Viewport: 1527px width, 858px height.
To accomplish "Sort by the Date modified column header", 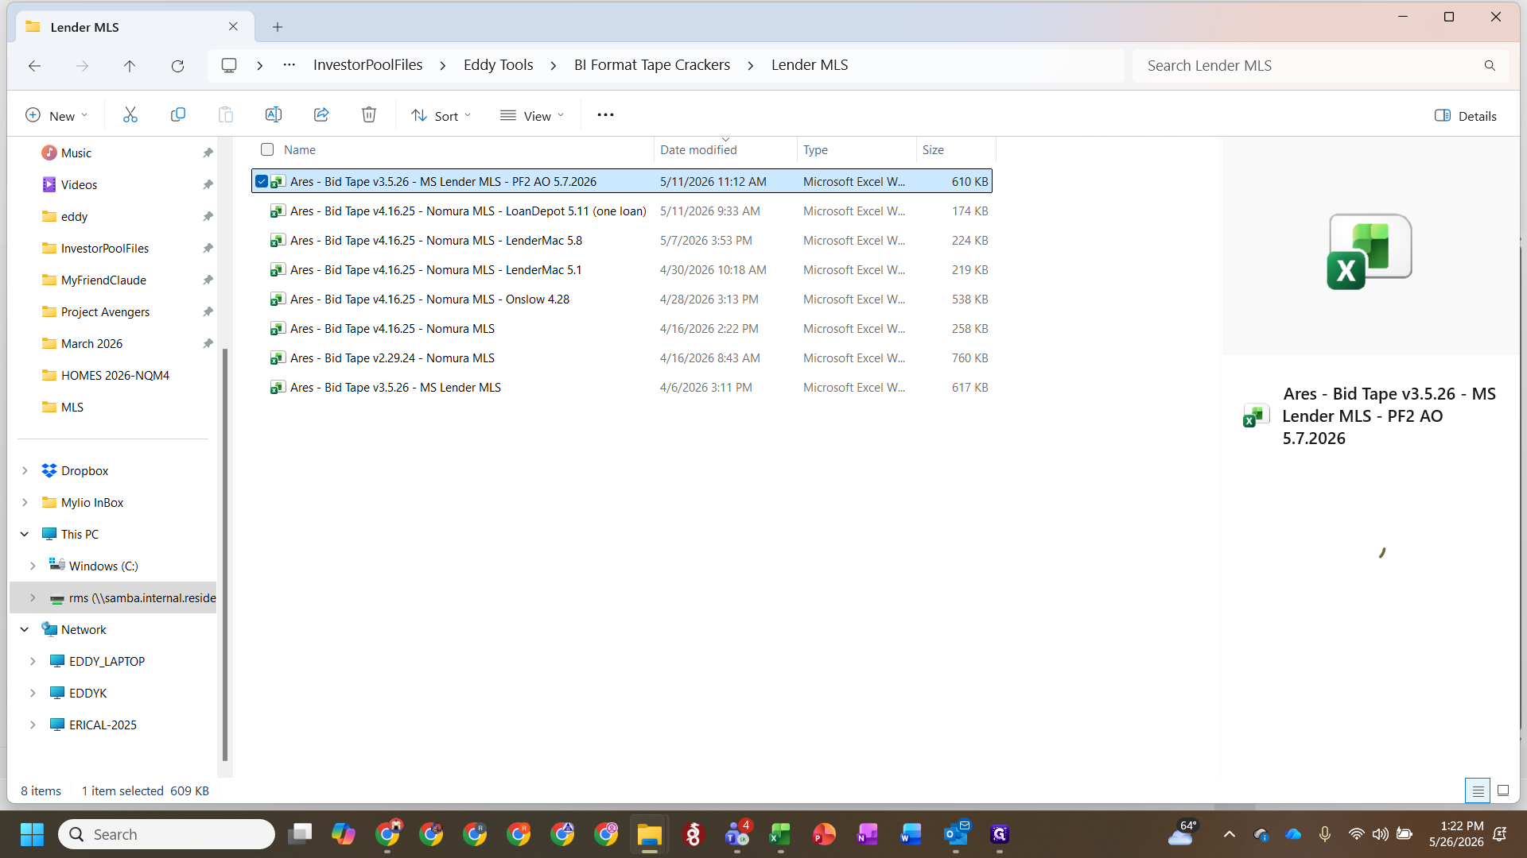I will tap(698, 150).
